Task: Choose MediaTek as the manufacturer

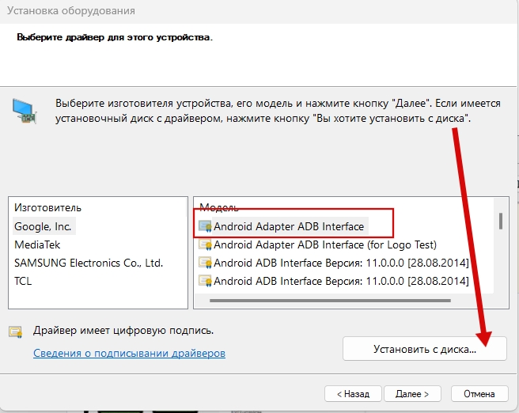Action: [37, 244]
